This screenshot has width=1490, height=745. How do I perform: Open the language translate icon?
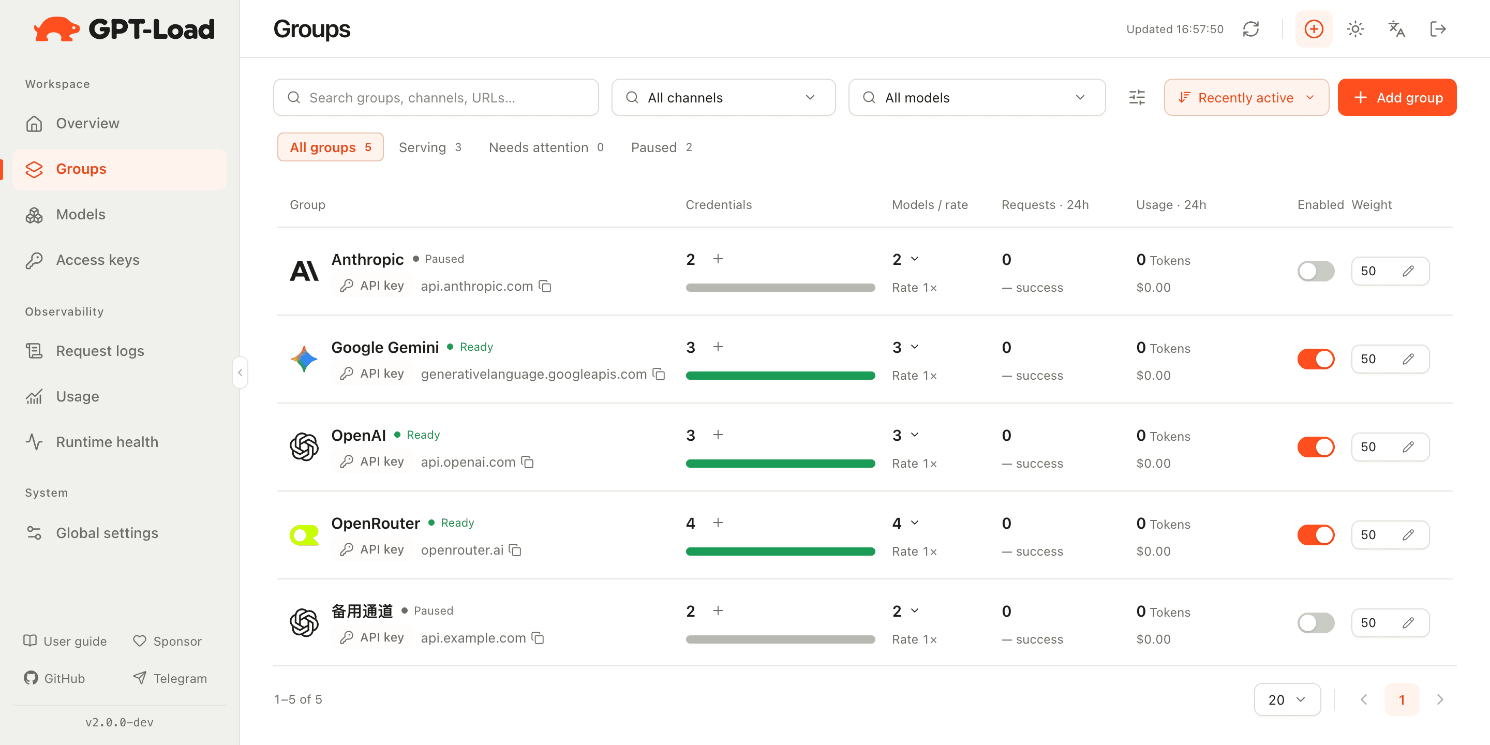coord(1397,29)
